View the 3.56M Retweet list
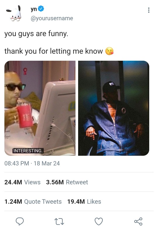This screenshot has width=158, height=232. [67, 182]
